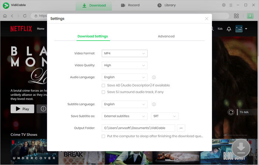259x165 pixels.
Task: Open the site grid icon in toolbar
Action: click(x=236, y=16)
